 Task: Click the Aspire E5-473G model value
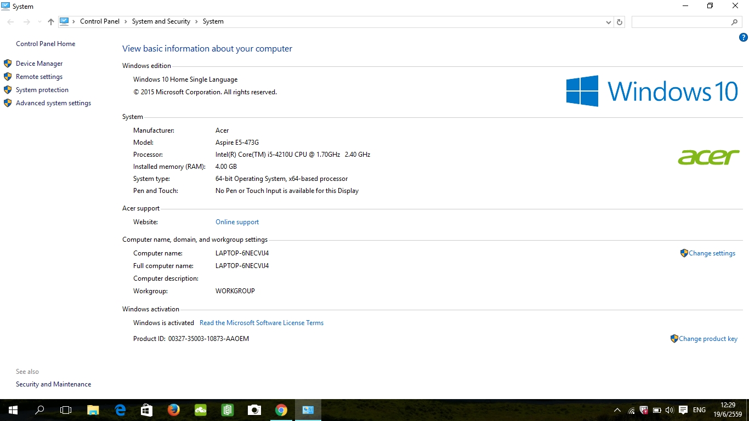(237, 143)
